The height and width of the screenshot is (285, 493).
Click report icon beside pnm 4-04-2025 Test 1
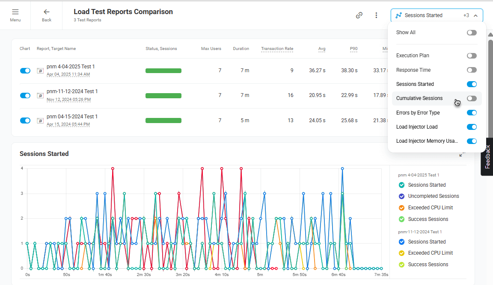(40, 71)
